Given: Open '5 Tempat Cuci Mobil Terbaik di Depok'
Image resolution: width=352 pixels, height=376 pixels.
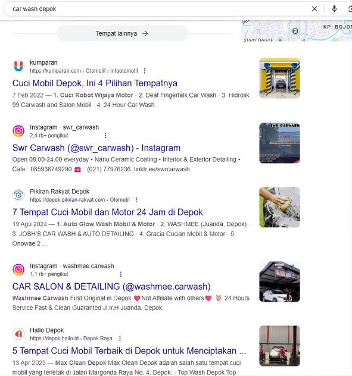Looking at the screenshot, I should point(129,351).
